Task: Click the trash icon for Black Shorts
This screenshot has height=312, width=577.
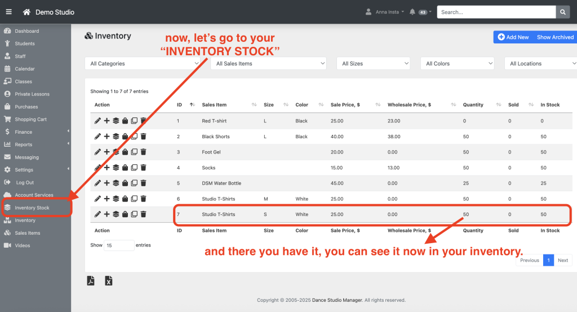Action: [x=144, y=137]
